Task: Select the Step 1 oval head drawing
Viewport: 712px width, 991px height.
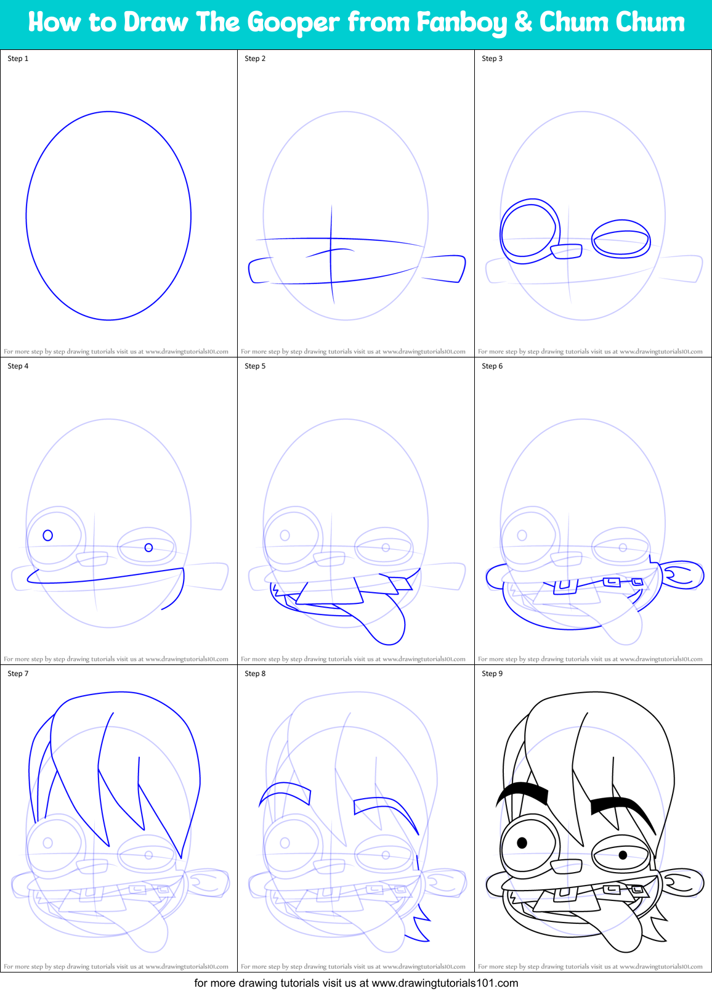Action: [108, 216]
